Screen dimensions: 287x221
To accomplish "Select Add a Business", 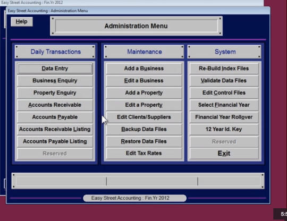I will click(x=144, y=69).
